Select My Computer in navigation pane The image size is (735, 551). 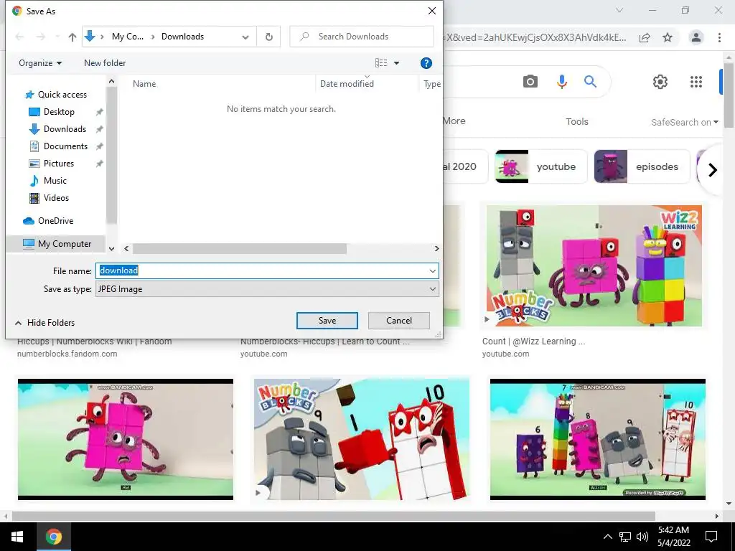click(57, 244)
